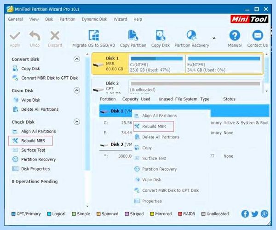This screenshot has height=230, width=276.
Task: Collapse the Check Disk section
Action: pyautogui.click(x=77, y=122)
